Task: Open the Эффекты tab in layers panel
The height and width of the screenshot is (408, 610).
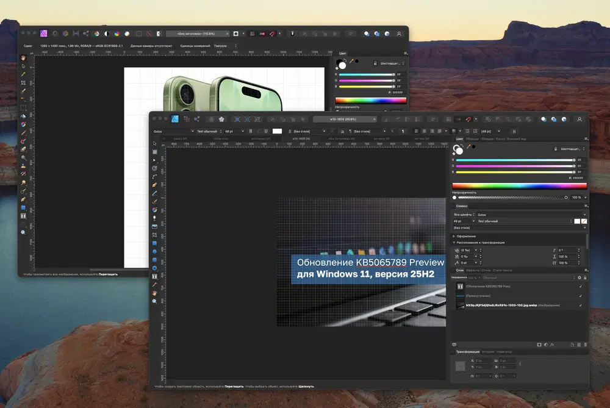Action: 473,270
